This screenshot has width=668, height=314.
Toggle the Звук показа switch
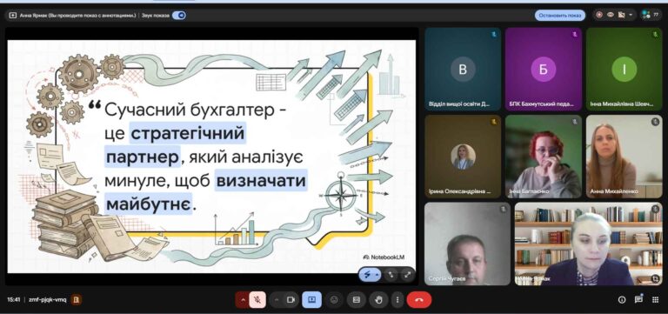(179, 16)
